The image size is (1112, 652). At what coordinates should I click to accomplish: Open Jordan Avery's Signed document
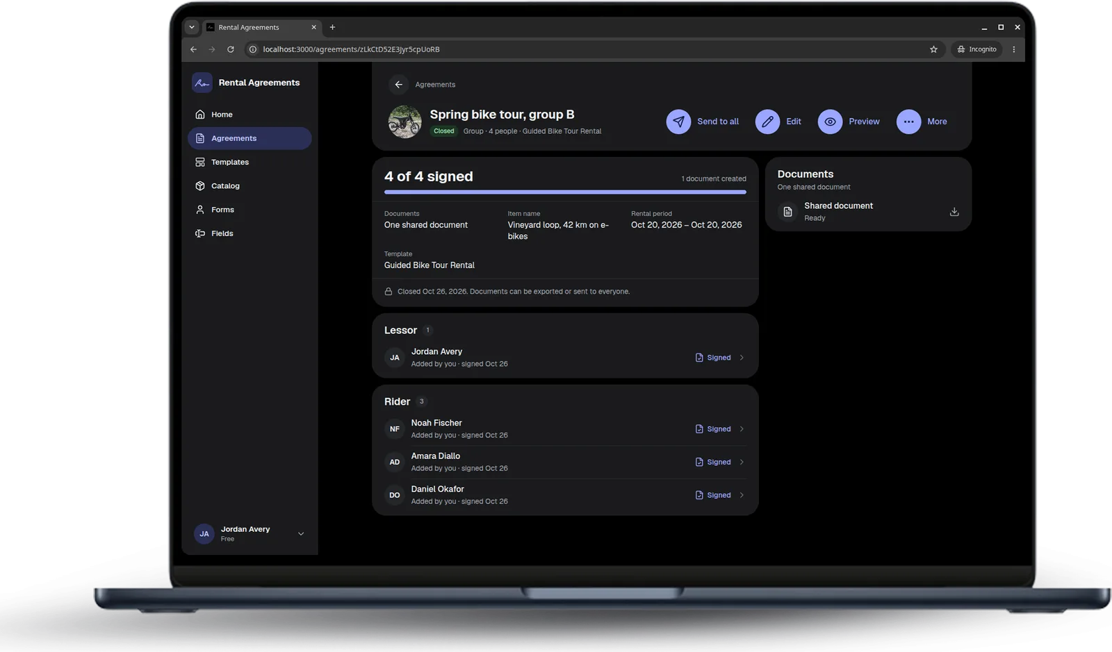713,358
